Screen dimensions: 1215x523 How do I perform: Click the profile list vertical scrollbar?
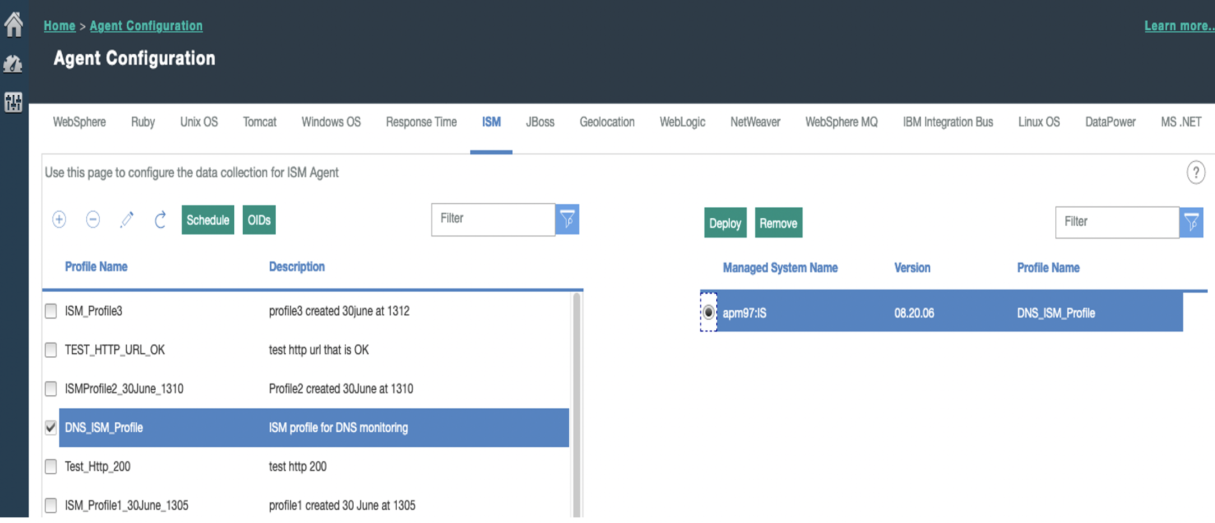tap(577, 404)
